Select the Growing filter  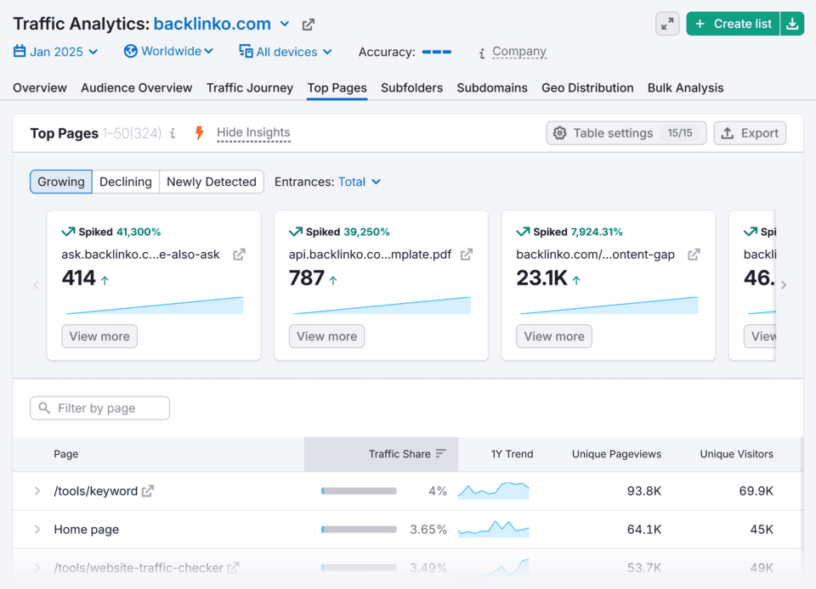60,182
